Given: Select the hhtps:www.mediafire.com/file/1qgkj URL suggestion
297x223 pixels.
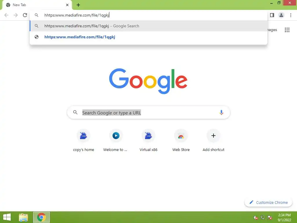Looking at the screenshot, I should pyautogui.click(x=148, y=37).
